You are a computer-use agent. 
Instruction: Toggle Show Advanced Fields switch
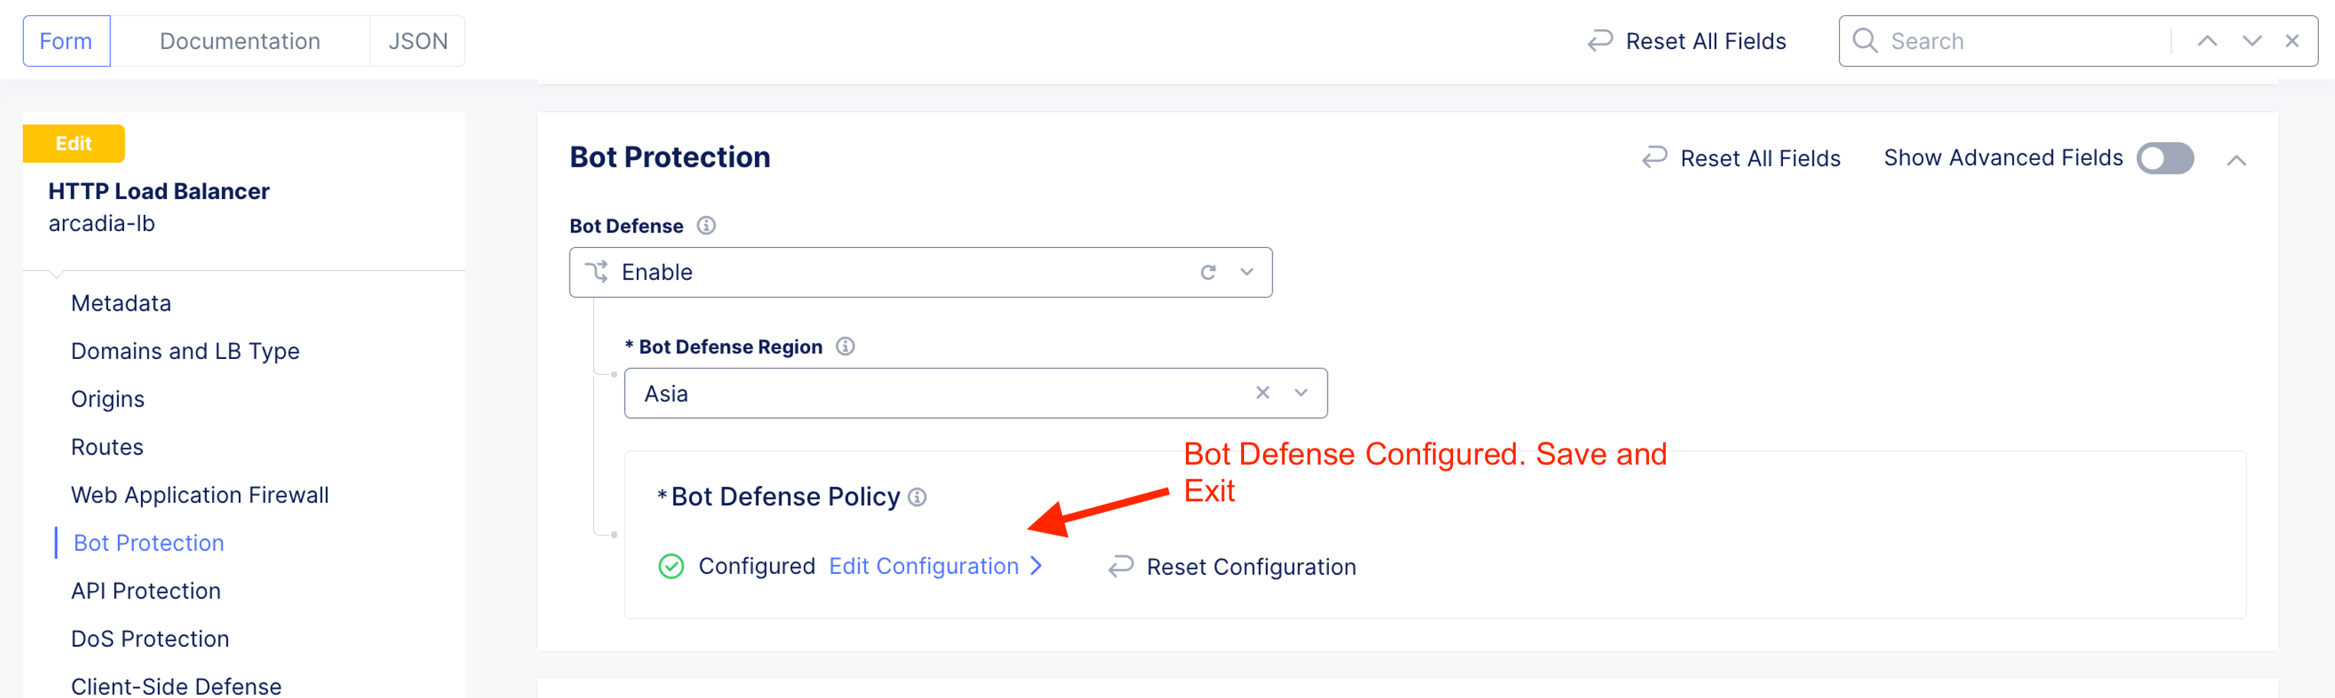(2164, 158)
